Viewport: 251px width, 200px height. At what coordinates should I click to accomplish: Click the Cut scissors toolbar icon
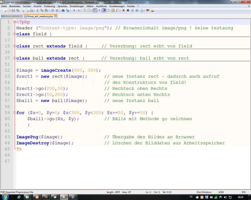click(37, 10)
